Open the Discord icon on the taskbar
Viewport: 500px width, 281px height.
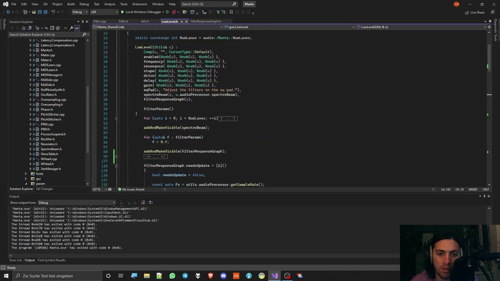pyautogui.click(x=223, y=276)
